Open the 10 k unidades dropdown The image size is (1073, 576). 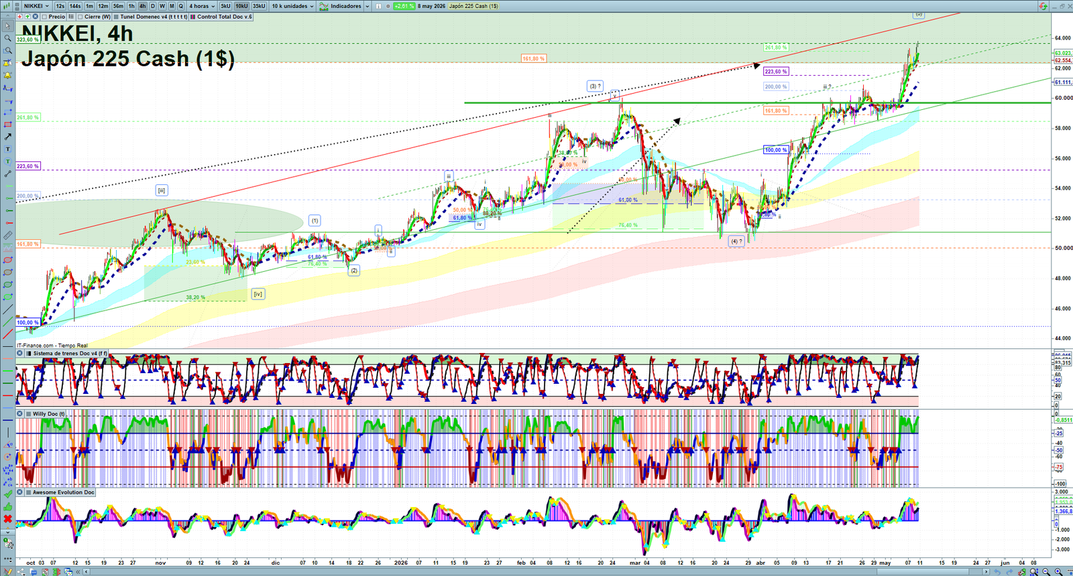[292, 6]
